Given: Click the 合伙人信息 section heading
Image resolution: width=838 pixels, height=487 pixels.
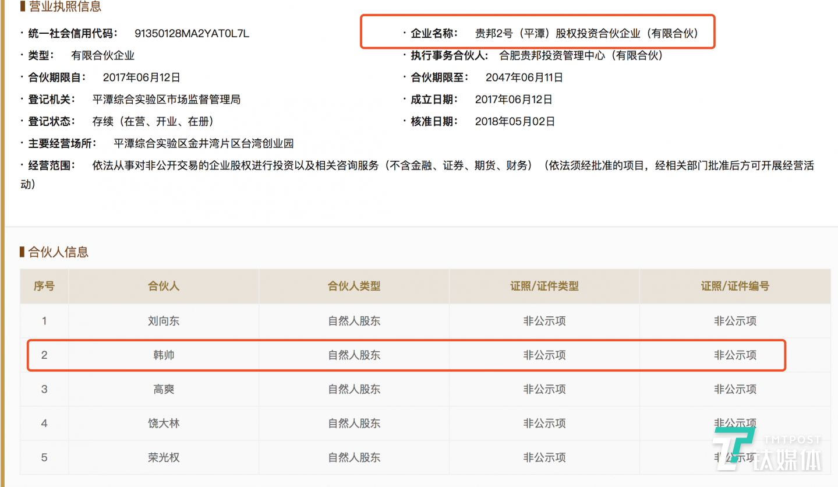Looking at the screenshot, I should pos(58,252).
